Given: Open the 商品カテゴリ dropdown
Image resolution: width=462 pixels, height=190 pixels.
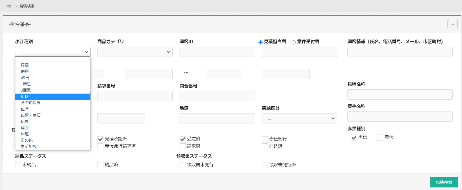Looking at the screenshot, I should pyautogui.click(x=135, y=52).
